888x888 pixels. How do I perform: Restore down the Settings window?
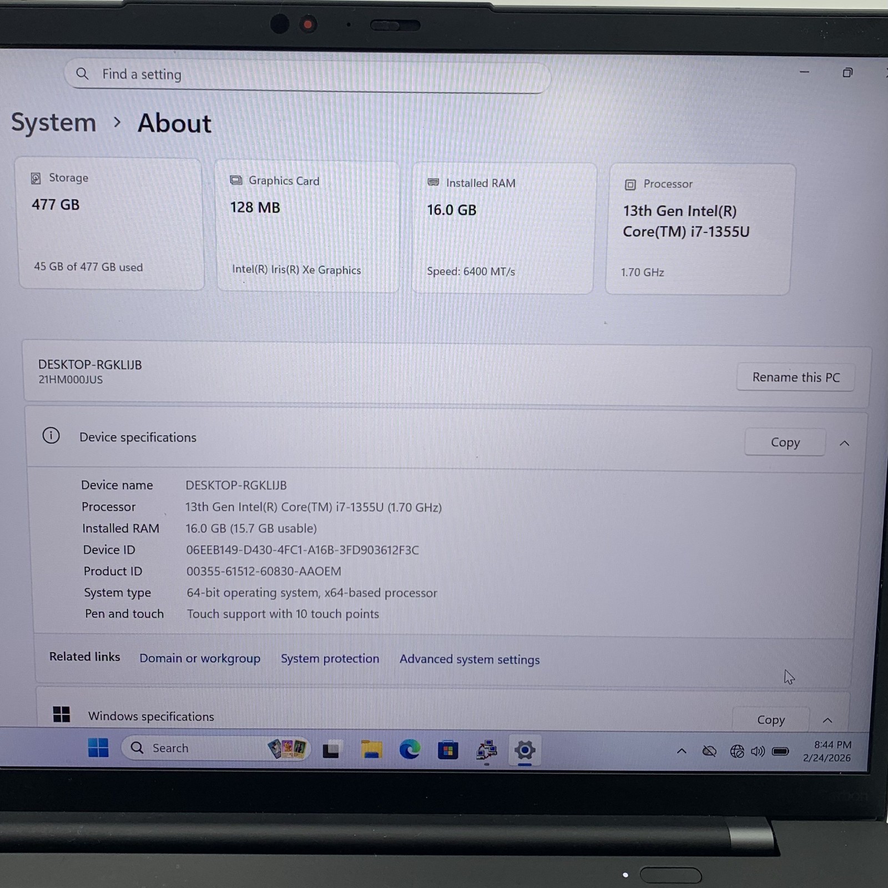coord(847,73)
